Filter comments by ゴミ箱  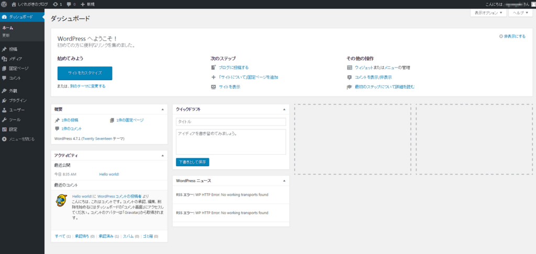click(148, 236)
